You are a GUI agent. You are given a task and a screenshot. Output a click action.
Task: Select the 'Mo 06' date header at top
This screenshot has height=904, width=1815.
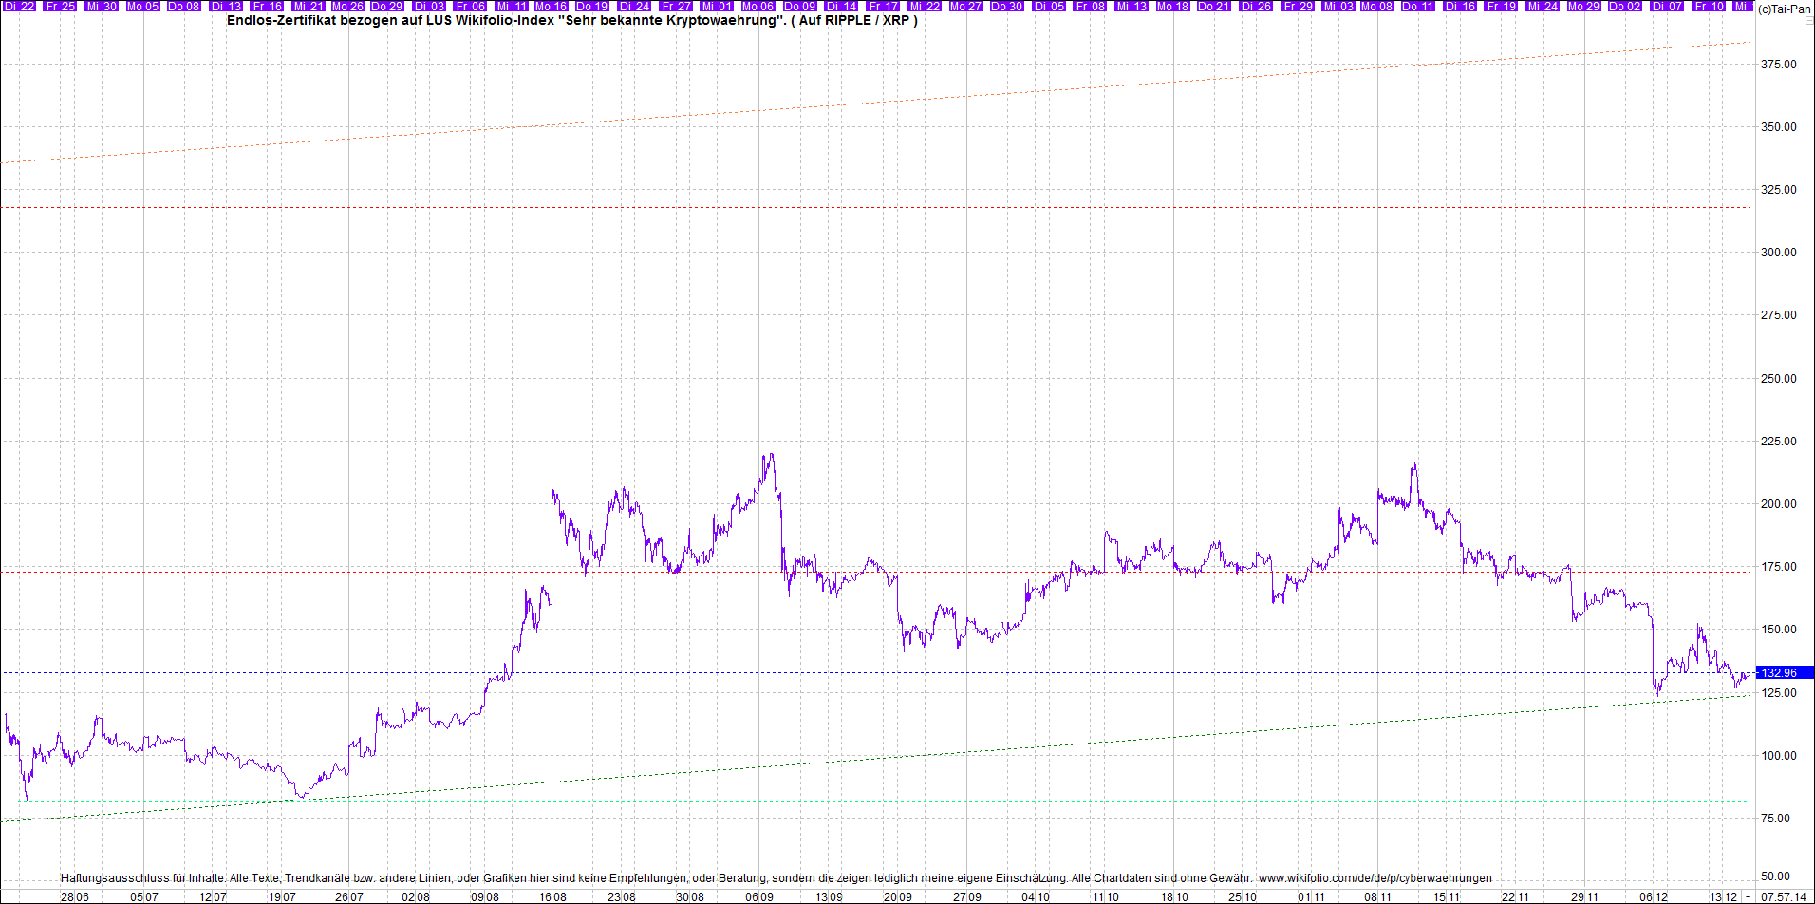(758, 7)
